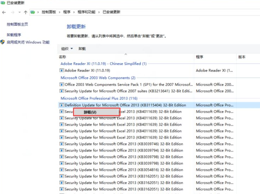Navigate up one level with up arrow
This screenshot has width=260, height=194.
point(26,12)
